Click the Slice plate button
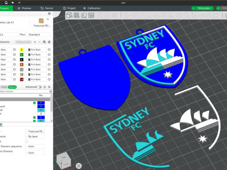This screenshot has width=227, height=170. (204, 8)
